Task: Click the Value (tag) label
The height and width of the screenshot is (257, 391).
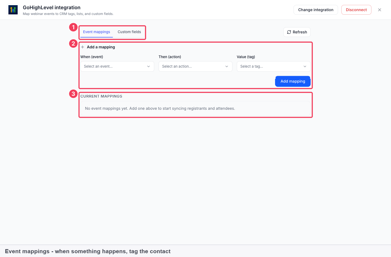Action: click(x=246, y=57)
